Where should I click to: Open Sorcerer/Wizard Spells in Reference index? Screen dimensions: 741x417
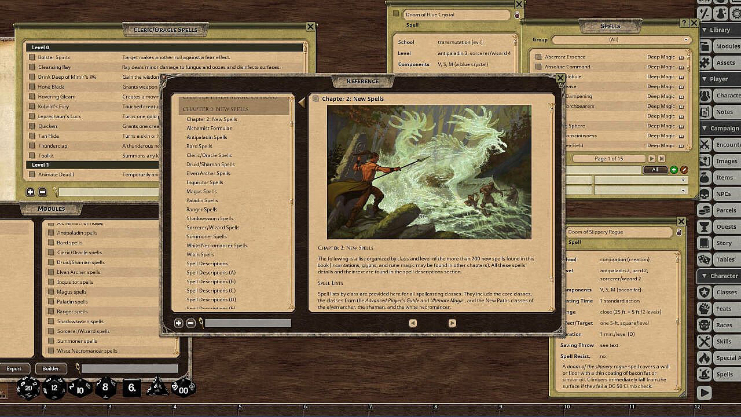[213, 228]
